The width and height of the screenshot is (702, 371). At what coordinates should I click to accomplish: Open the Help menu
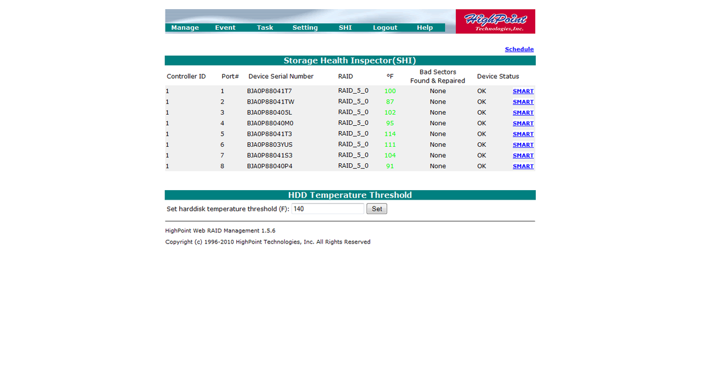tap(425, 27)
